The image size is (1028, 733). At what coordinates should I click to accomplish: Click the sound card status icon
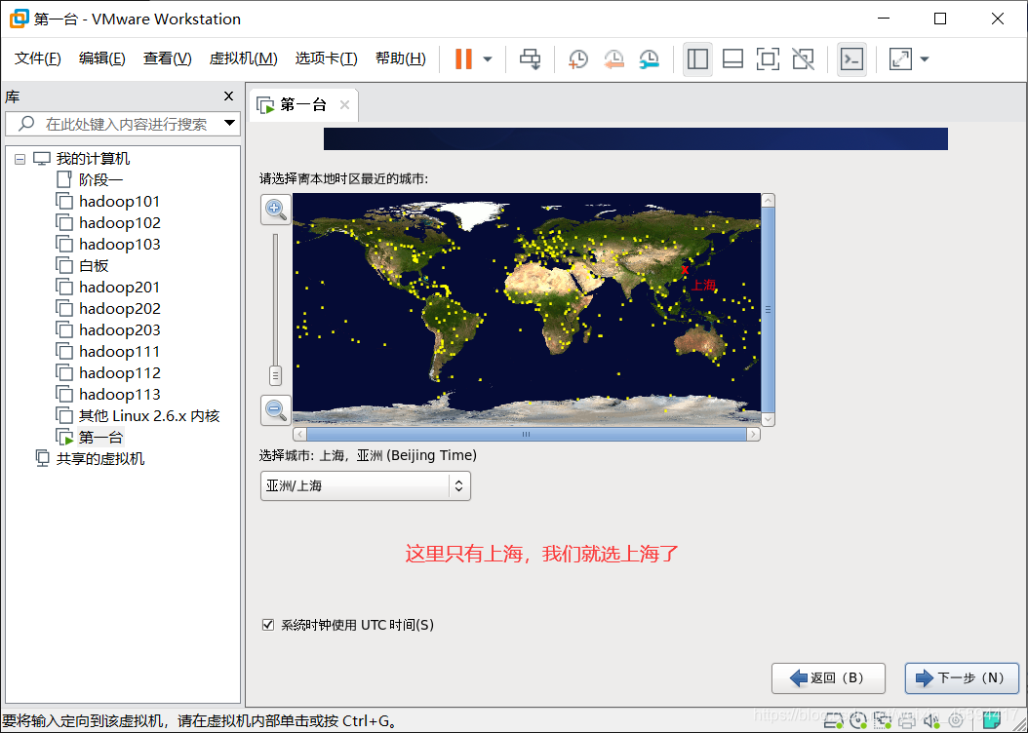coord(931,721)
